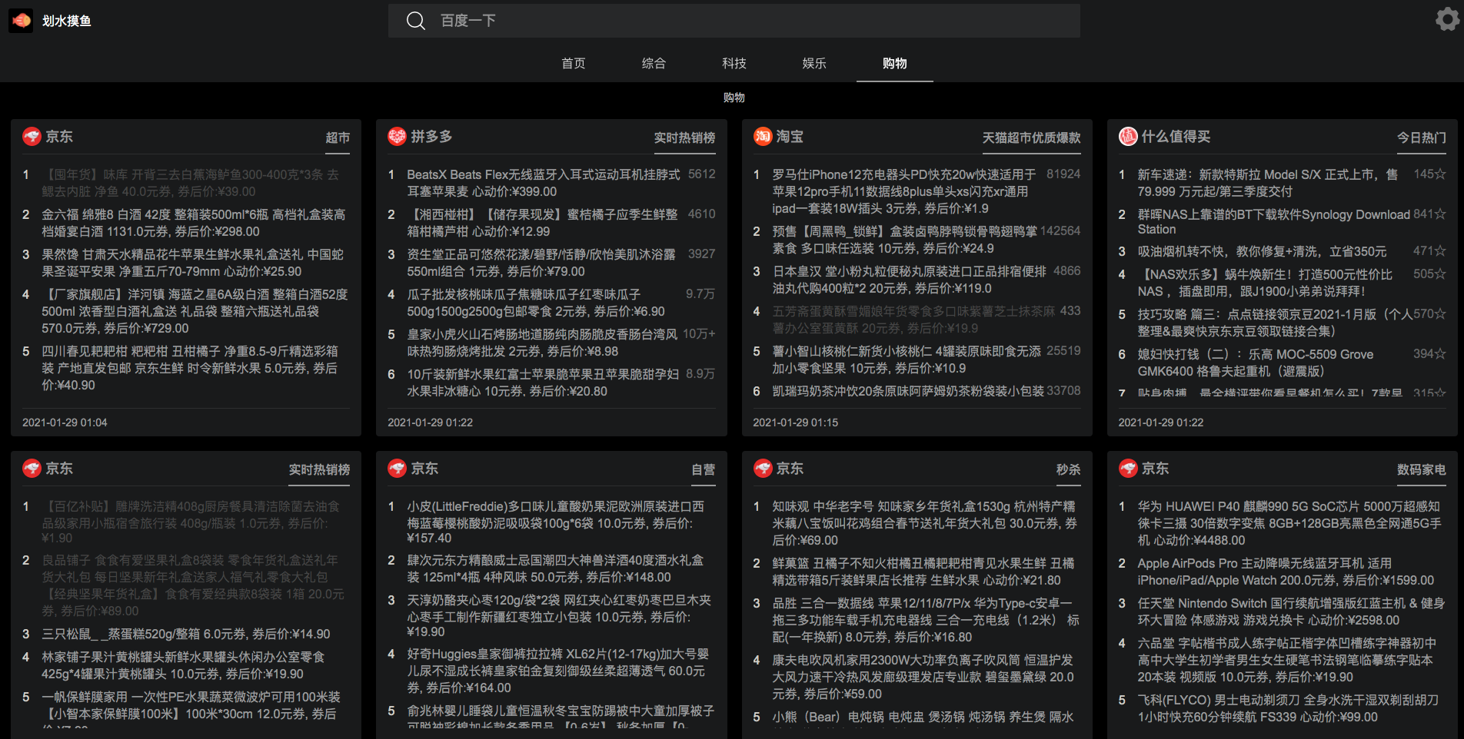
Task: Open the 林家铺子果汁黄桃罐头 item
Action: pos(183,665)
